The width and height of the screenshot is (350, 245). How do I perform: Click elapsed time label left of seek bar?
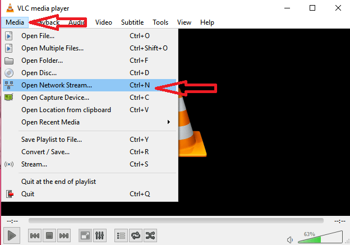coord(12,221)
